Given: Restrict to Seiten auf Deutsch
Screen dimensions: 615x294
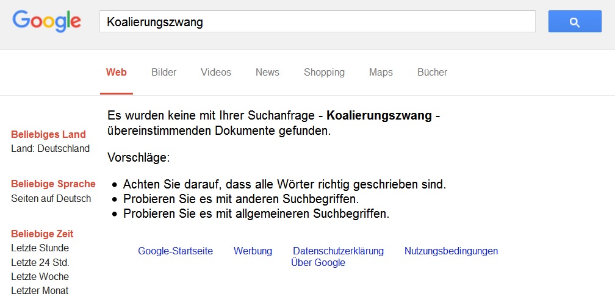Looking at the screenshot, I should [x=51, y=198].
